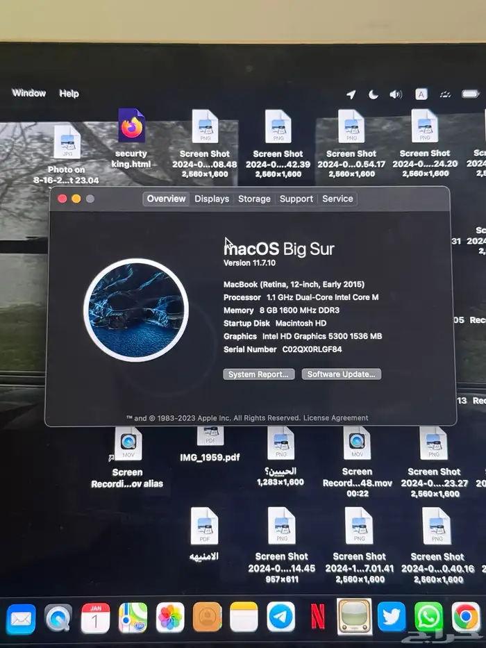Image resolution: width=486 pixels, height=648 pixels.
Task: Open the input source A menu
Action: (421, 94)
